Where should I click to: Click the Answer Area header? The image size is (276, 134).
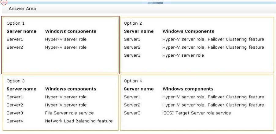point(22,9)
